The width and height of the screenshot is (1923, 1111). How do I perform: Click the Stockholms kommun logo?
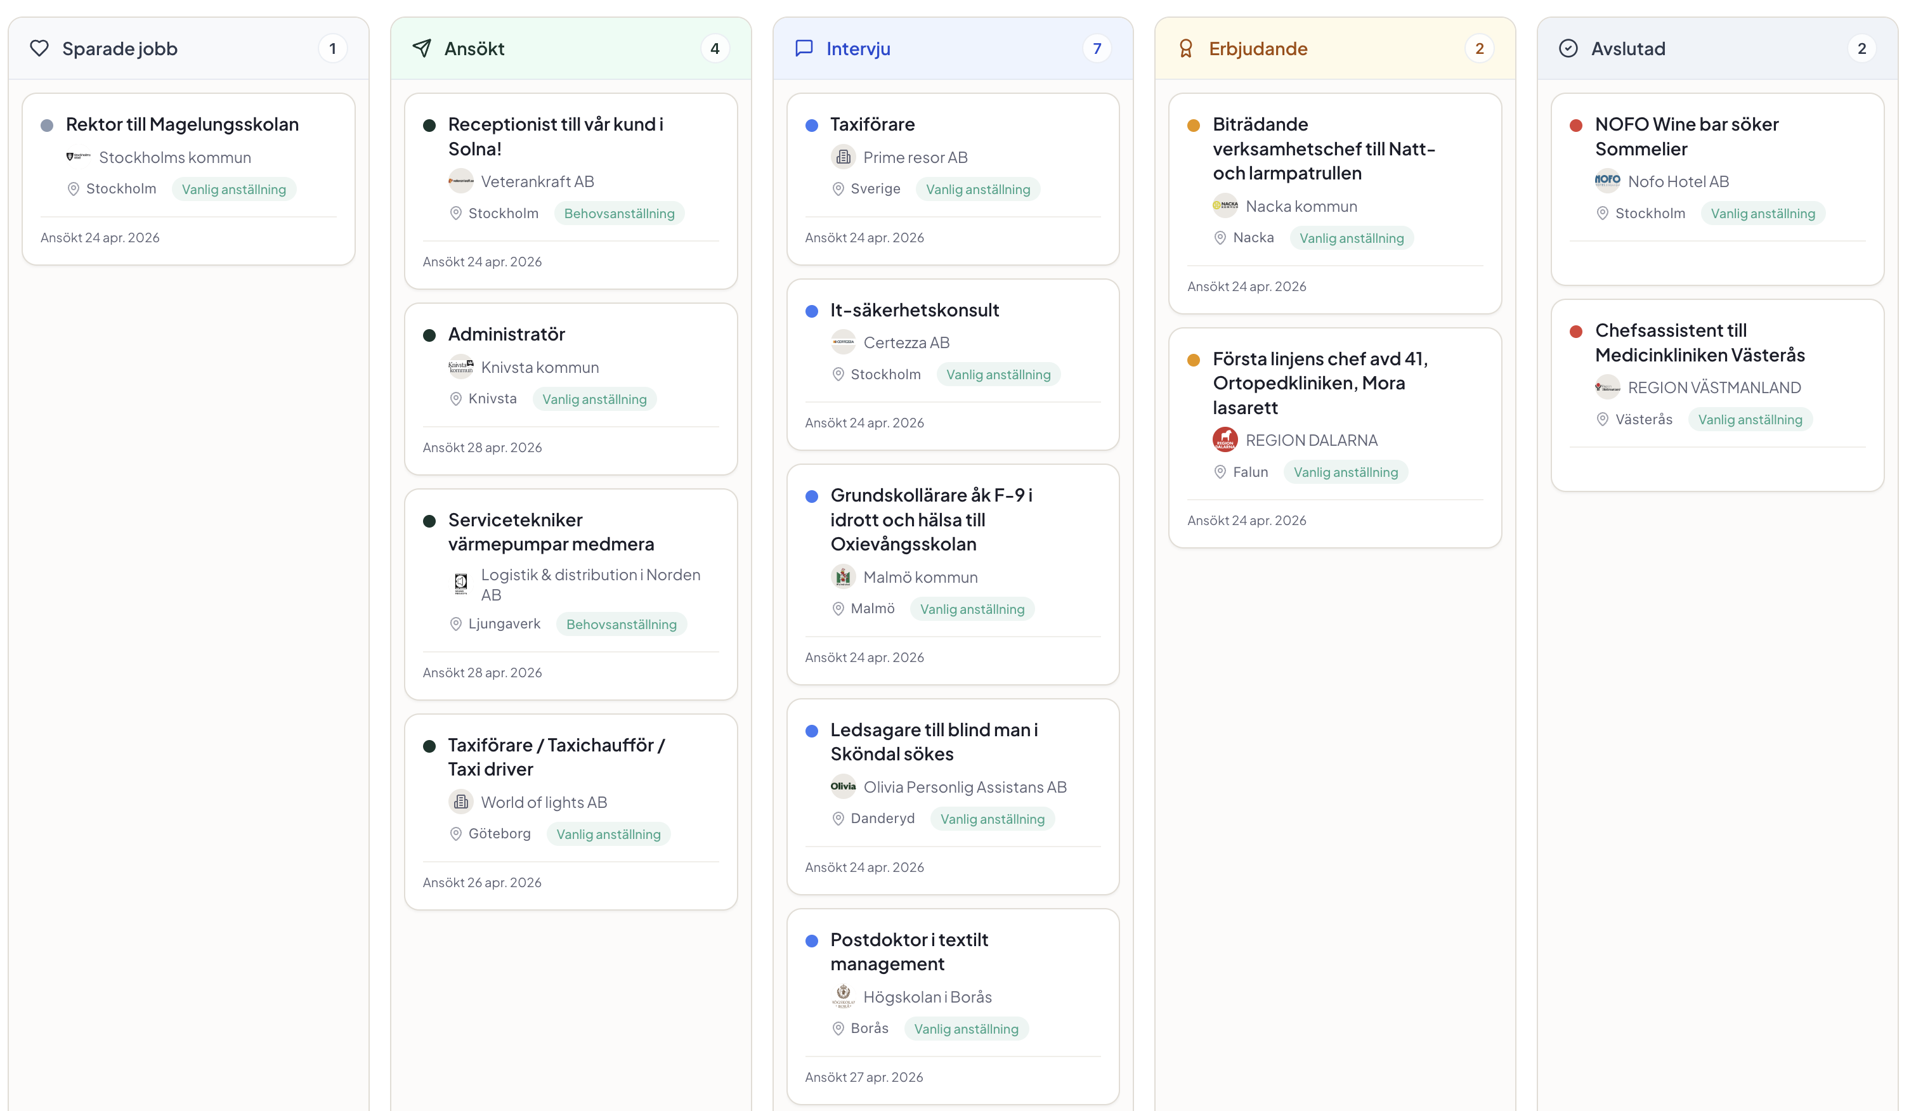[x=79, y=157]
